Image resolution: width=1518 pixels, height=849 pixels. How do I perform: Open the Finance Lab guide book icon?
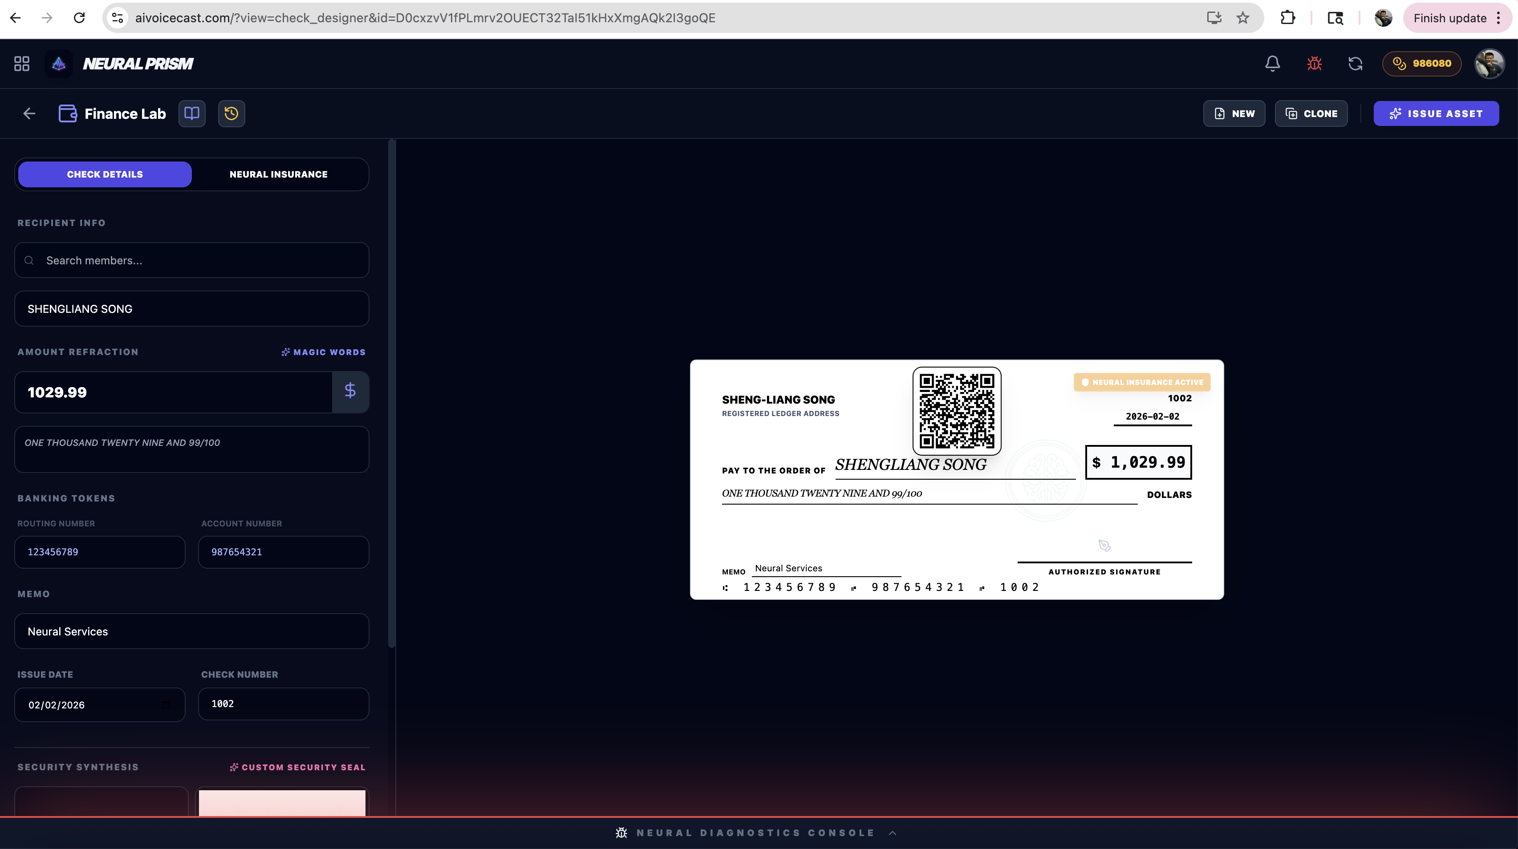tap(192, 114)
